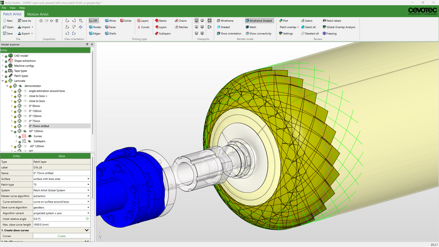Toggle picking type Off
Image resolution: width=439 pixels, height=247 pixels.
point(93,21)
